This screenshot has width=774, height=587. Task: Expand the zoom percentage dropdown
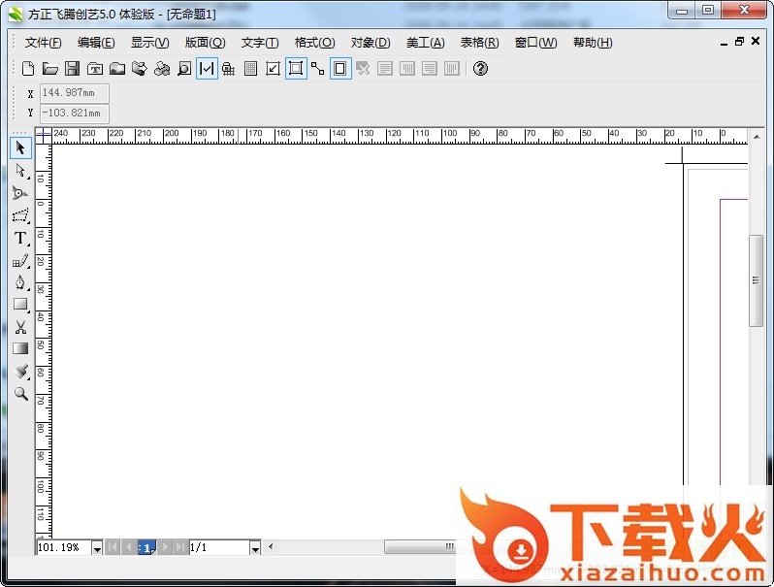point(96,548)
